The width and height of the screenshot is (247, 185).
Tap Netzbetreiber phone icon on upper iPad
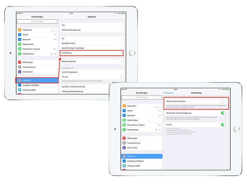point(20,54)
